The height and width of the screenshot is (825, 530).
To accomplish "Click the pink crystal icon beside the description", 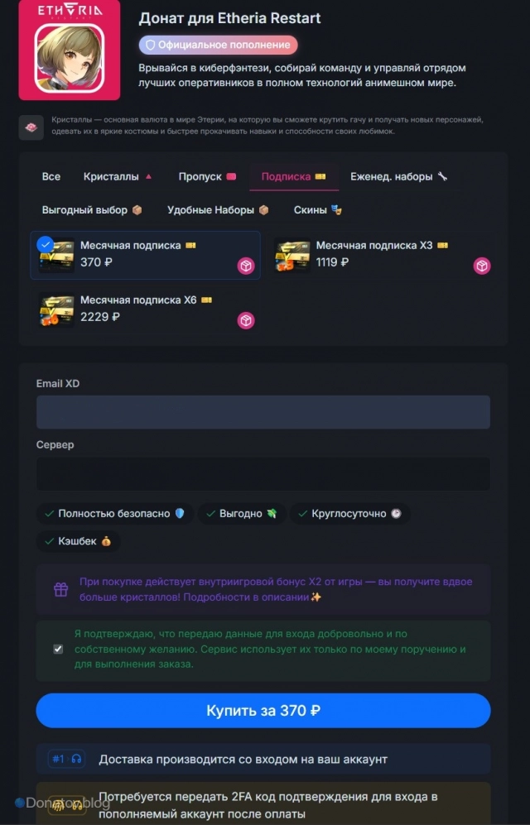I will [x=31, y=128].
